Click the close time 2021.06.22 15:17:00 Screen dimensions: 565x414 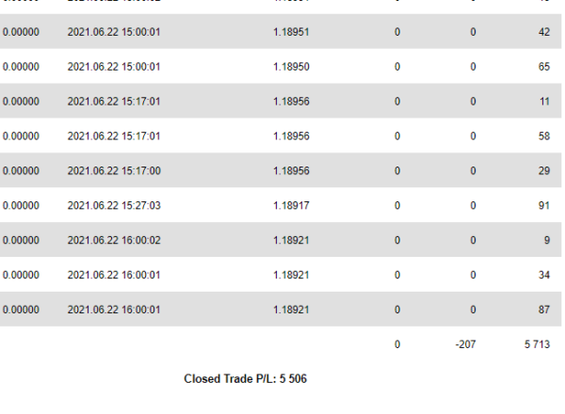114,170
